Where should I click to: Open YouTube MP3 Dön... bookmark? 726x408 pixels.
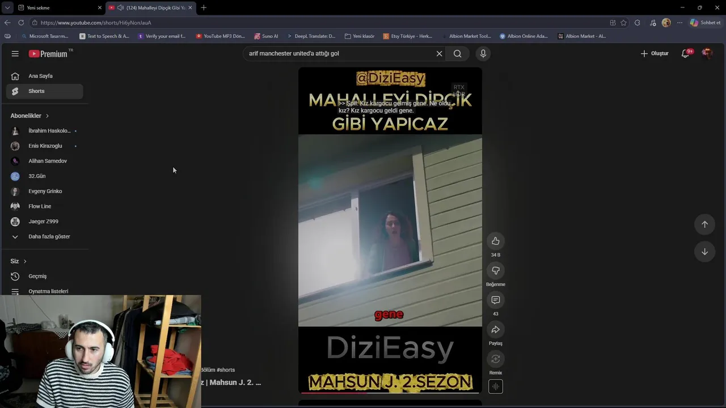(220, 36)
